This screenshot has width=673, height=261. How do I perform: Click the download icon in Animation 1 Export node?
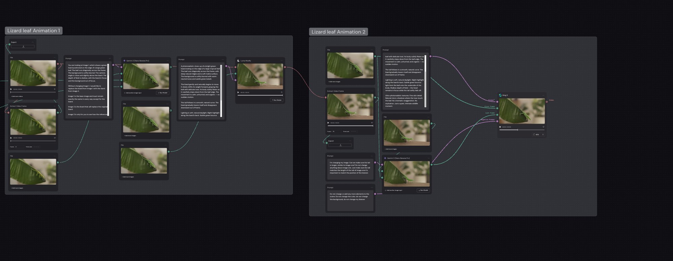(x=23, y=47)
